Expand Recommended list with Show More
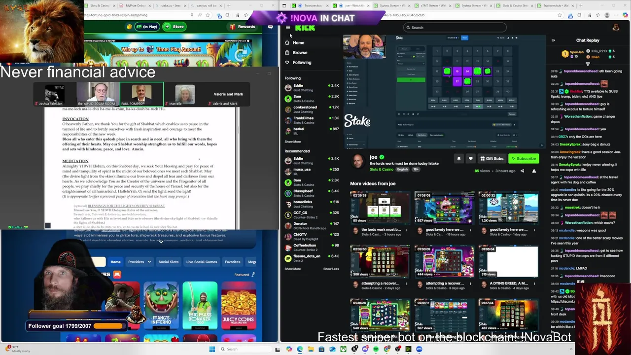The height and width of the screenshot is (355, 631). [292, 269]
